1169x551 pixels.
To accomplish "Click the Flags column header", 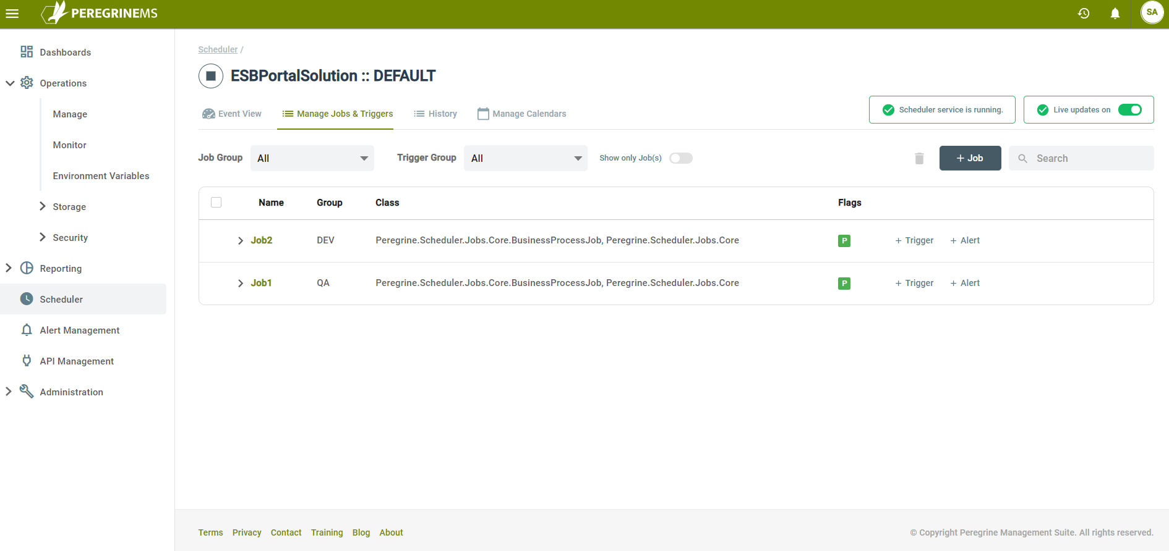I will click(850, 203).
